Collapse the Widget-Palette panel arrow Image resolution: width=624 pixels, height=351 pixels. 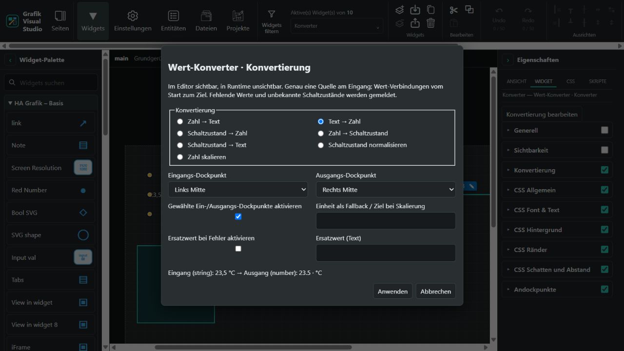(11, 60)
